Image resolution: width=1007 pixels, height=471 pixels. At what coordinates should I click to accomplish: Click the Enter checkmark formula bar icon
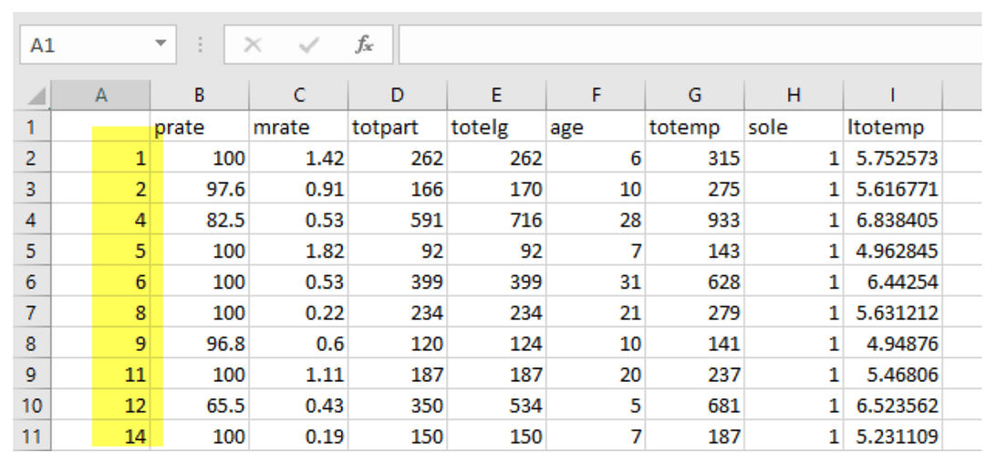click(x=309, y=45)
